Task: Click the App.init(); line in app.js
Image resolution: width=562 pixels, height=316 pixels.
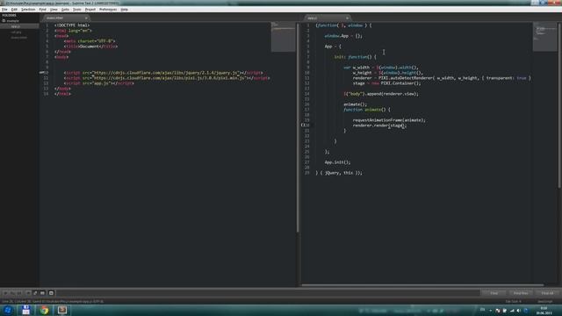Action: 337,162
